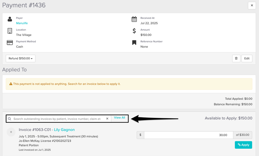Click Balance Remaining: $150.00 text

pyautogui.click(x=233, y=104)
